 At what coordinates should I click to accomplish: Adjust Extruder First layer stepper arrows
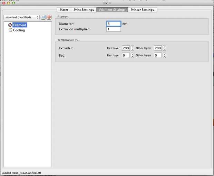pyautogui.click(x=132, y=48)
